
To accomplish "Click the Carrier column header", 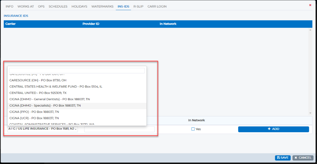I will coord(10,24).
